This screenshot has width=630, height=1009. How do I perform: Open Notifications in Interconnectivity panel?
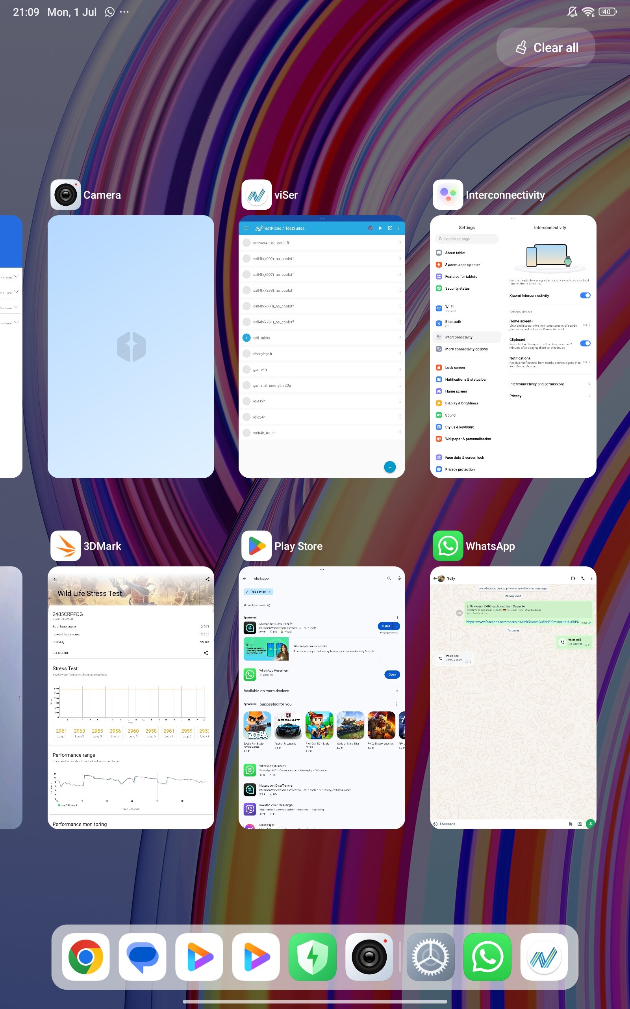[x=550, y=362]
